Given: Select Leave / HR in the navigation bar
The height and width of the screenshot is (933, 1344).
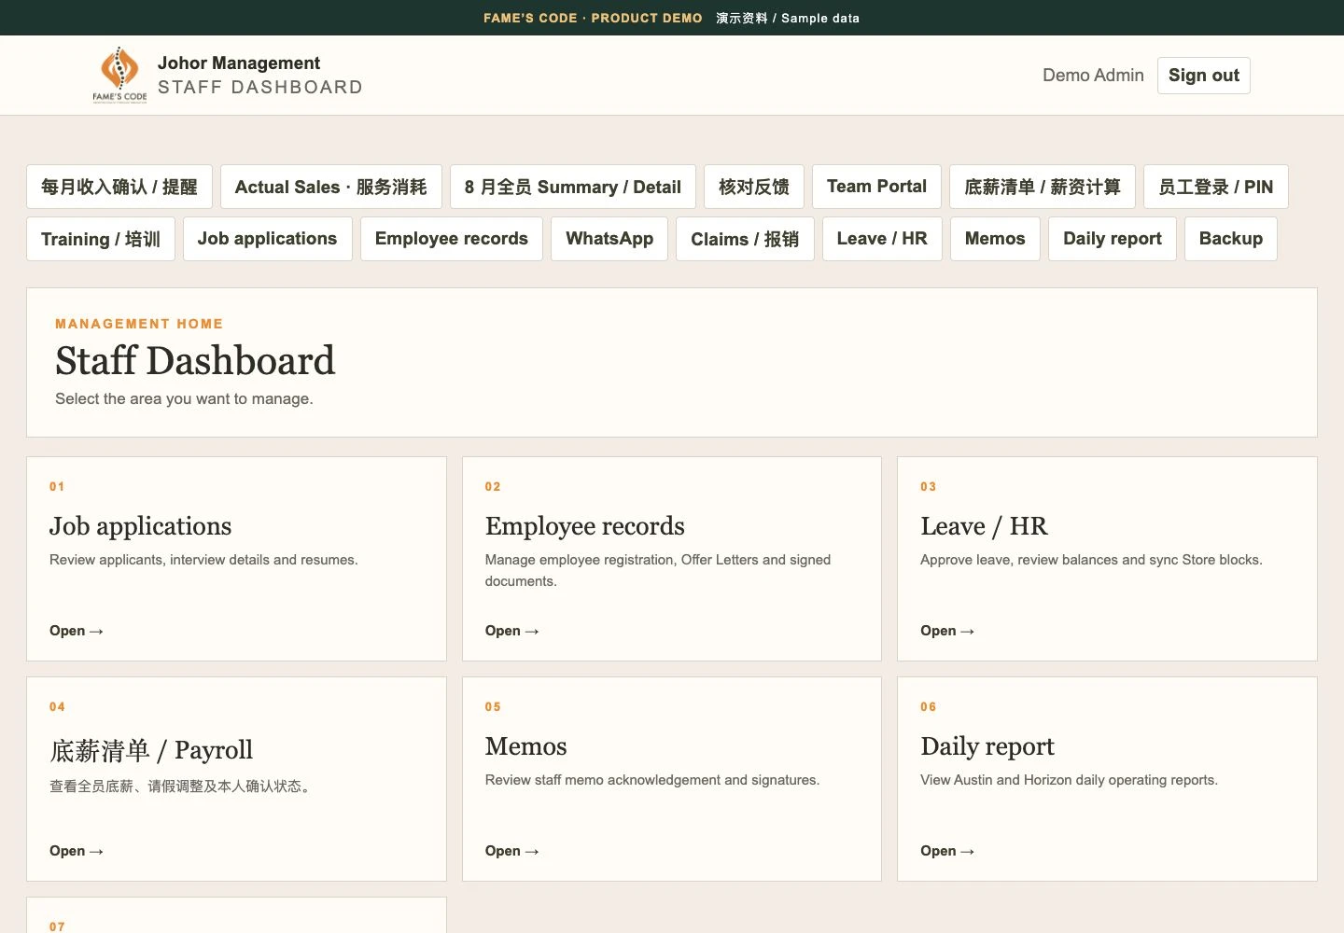Looking at the screenshot, I should tap(882, 239).
